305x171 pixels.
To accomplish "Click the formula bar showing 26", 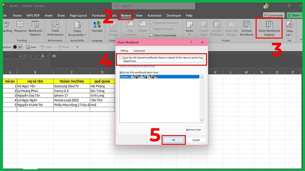I will click(x=152, y=56).
